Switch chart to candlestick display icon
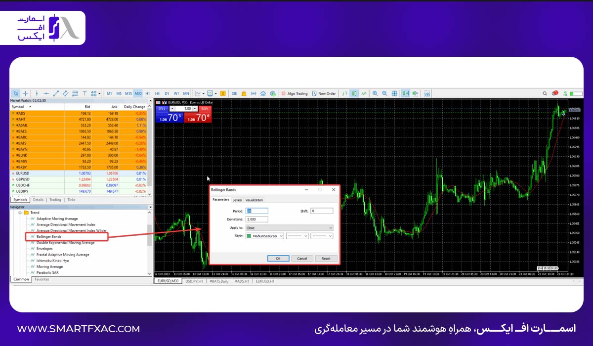The image size is (593, 346). tap(354, 93)
